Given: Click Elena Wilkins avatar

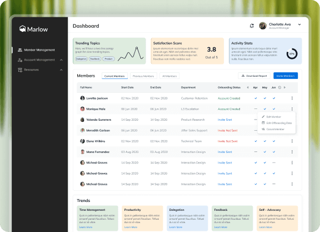Looking at the screenshot, I should (82, 141).
